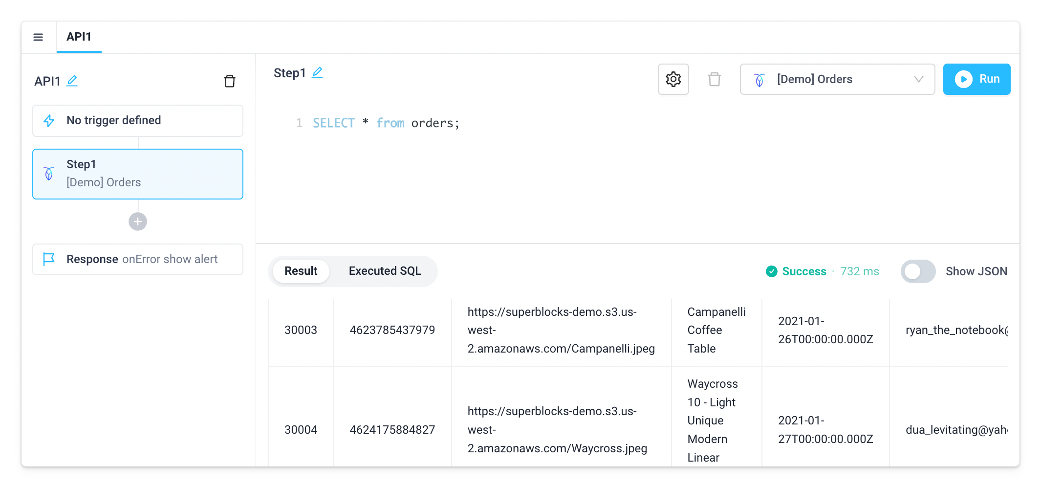Image resolution: width=1041 pixels, height=488 pixels.
Task: Open the hamburger navigation menu
Action: coord(38,37)
